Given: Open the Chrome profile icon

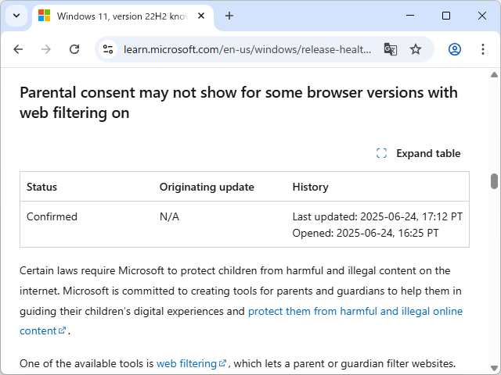Looking at the screenshot, I should (455, 49).
